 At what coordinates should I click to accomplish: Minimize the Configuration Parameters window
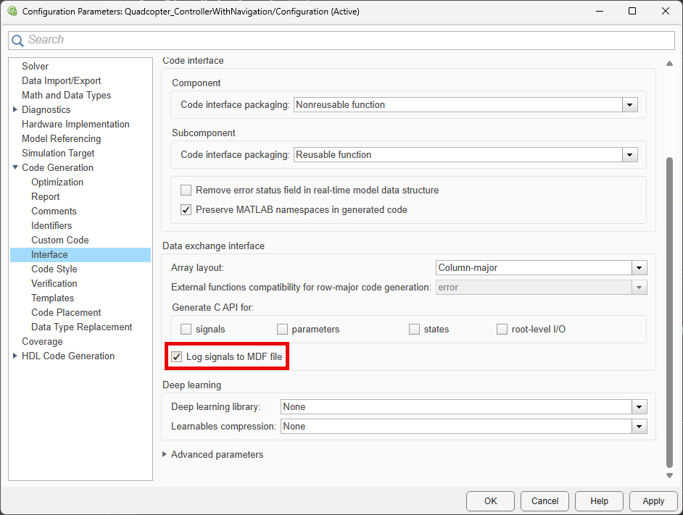click(x=600, y=11)
